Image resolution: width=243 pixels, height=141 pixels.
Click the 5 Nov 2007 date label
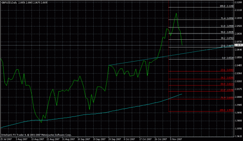click(x=176, y=139)
